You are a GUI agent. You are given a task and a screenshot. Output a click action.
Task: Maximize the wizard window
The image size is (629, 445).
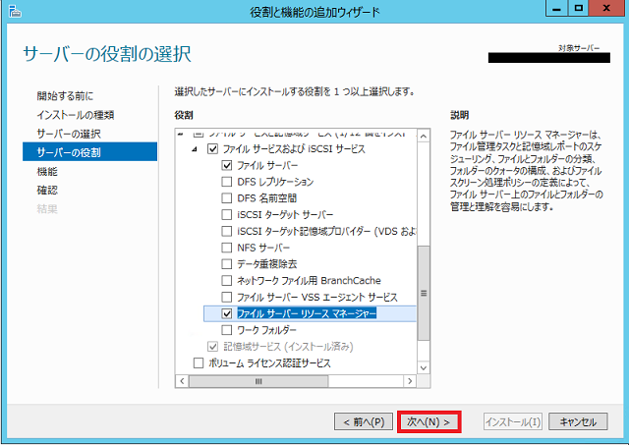point(579,11)
